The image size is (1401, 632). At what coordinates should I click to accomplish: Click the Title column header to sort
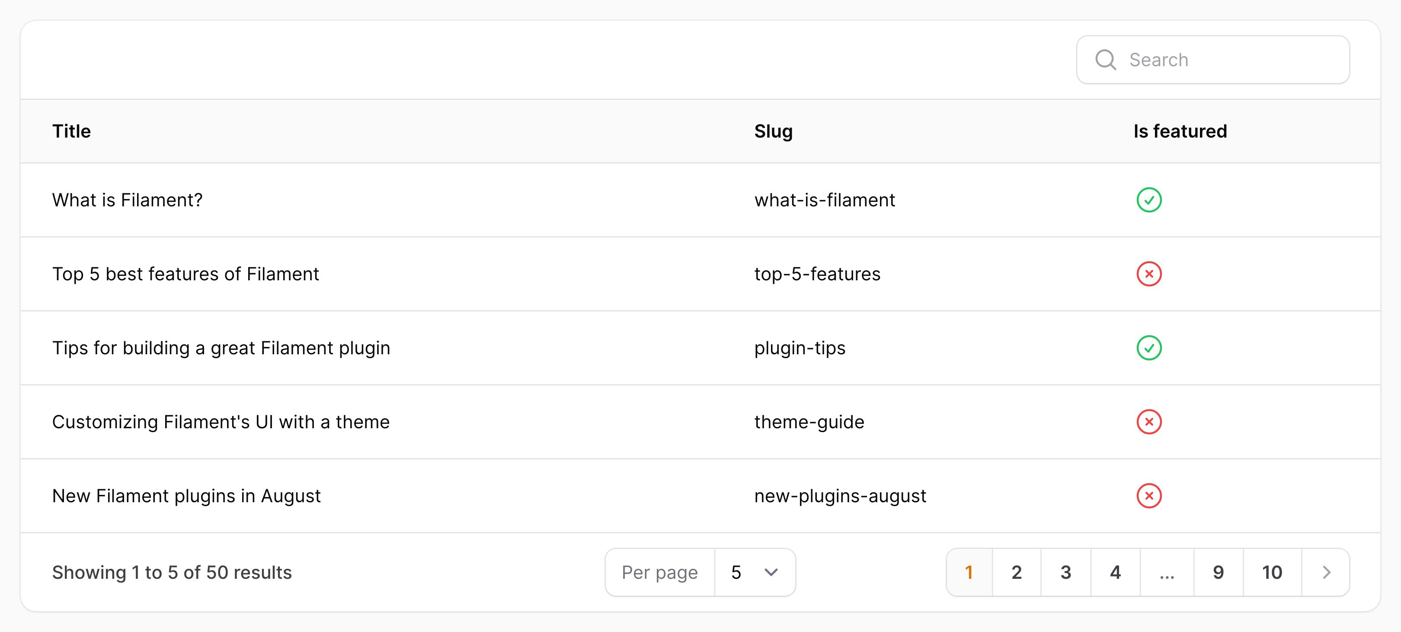tap(72, 132)
